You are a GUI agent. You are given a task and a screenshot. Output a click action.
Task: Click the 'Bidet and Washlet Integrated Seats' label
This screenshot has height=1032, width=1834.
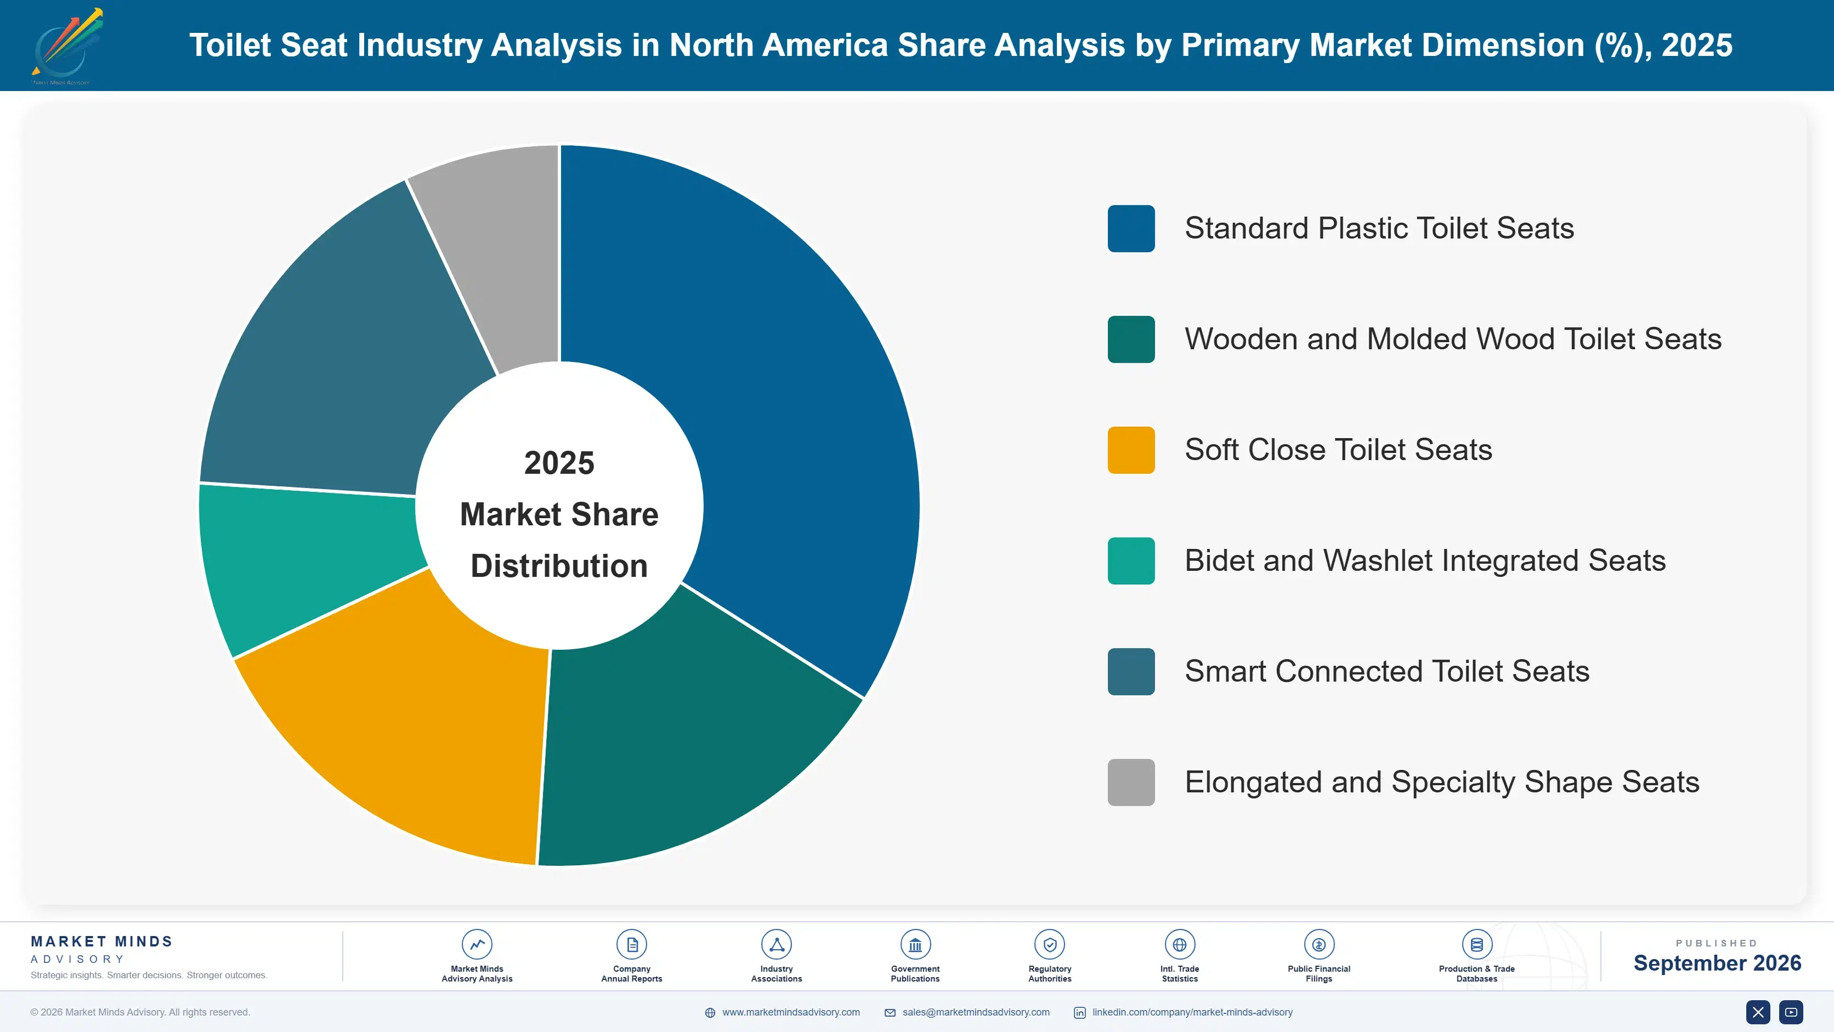[x=1425, y=561]
